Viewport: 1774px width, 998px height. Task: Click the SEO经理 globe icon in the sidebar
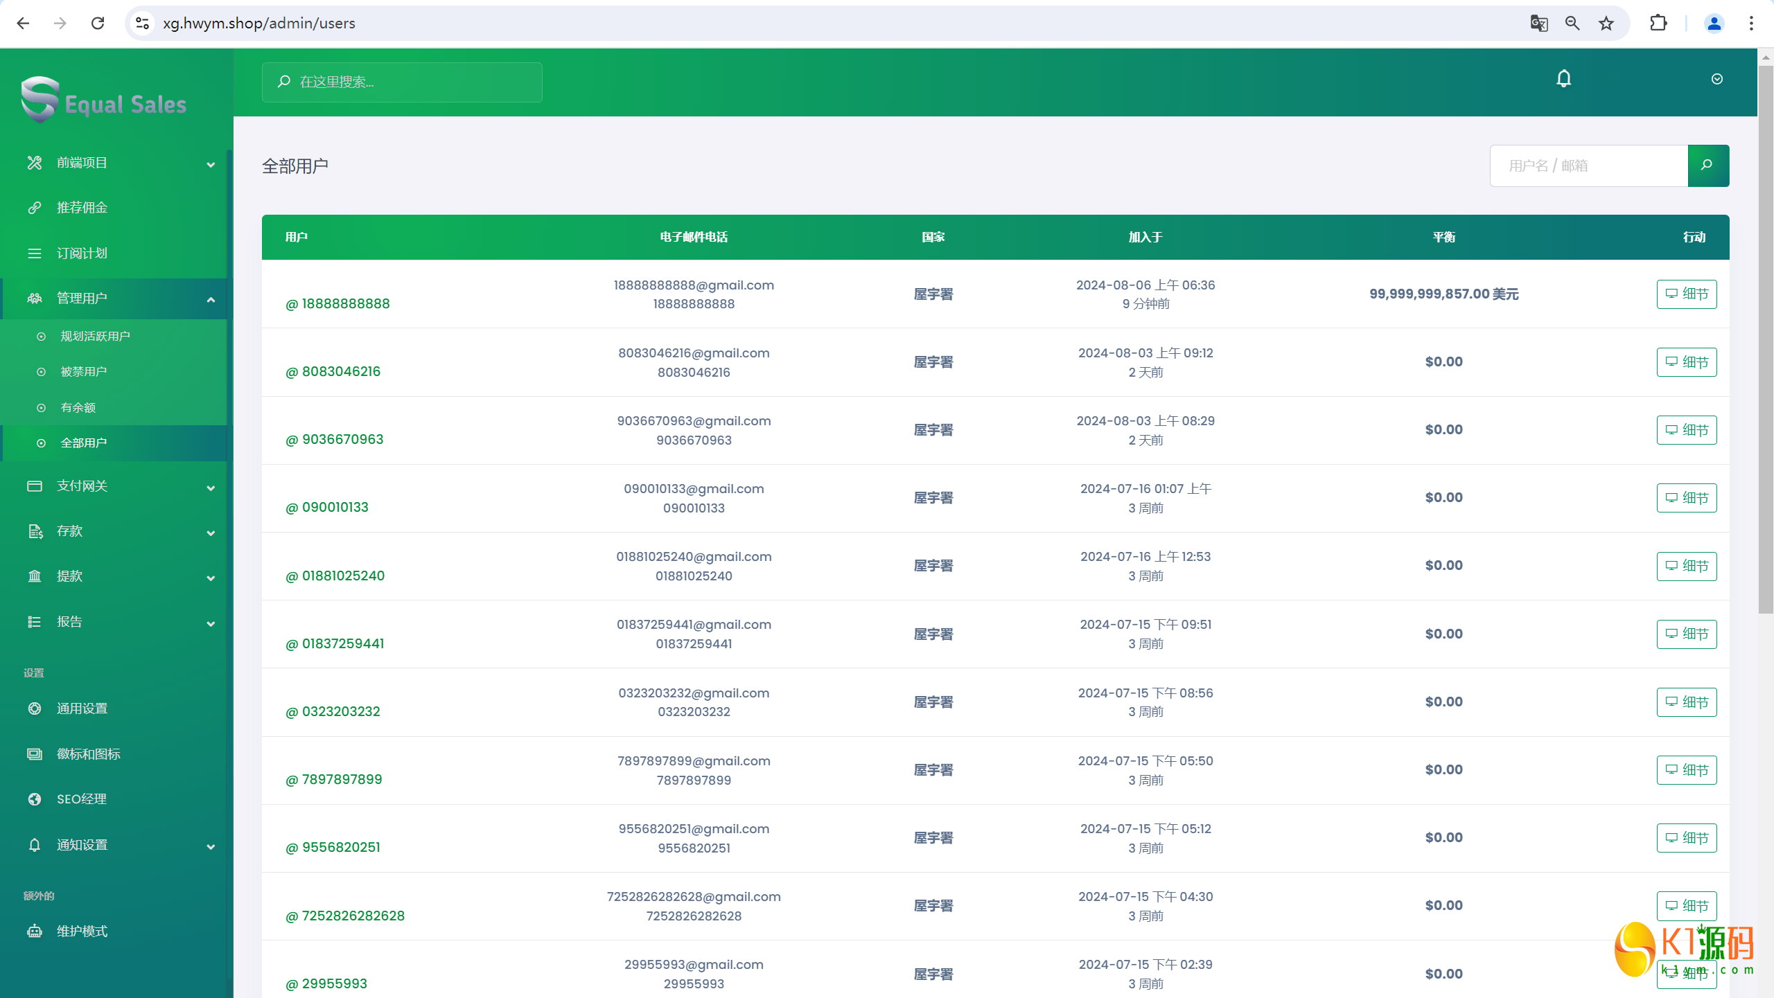[35, 799]
